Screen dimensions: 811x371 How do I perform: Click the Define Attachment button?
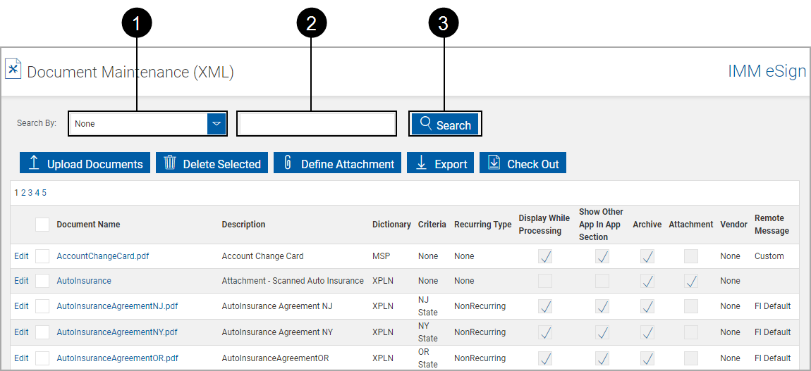click(337, 163)
